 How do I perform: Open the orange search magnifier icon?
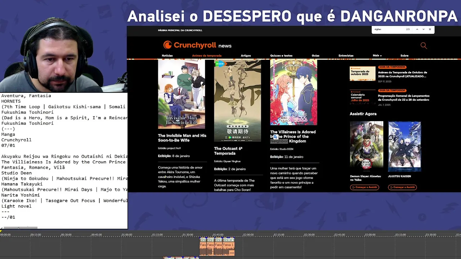(x=424, y=45)
